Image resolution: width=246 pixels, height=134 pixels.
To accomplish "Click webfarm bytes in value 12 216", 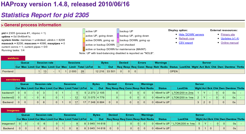I will point(100,71).
